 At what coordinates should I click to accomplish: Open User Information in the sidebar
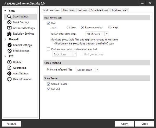click(23, 79)
